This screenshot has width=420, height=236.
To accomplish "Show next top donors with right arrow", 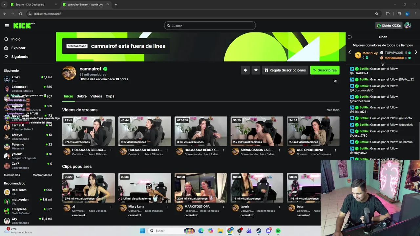I will pos(416,52).
